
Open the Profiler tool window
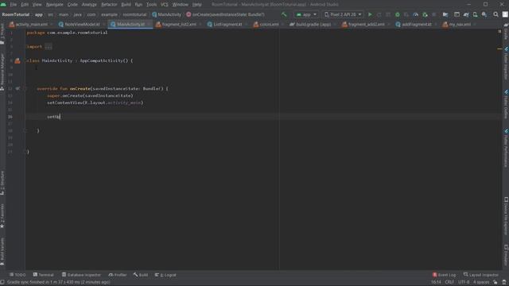click(118, 275)
